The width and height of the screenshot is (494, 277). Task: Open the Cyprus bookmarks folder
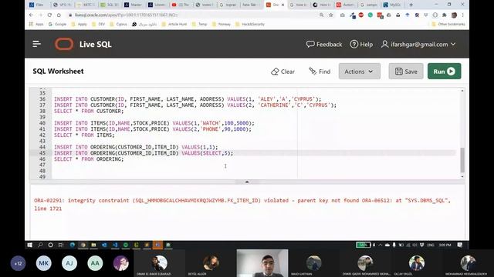tap(118, 24)
